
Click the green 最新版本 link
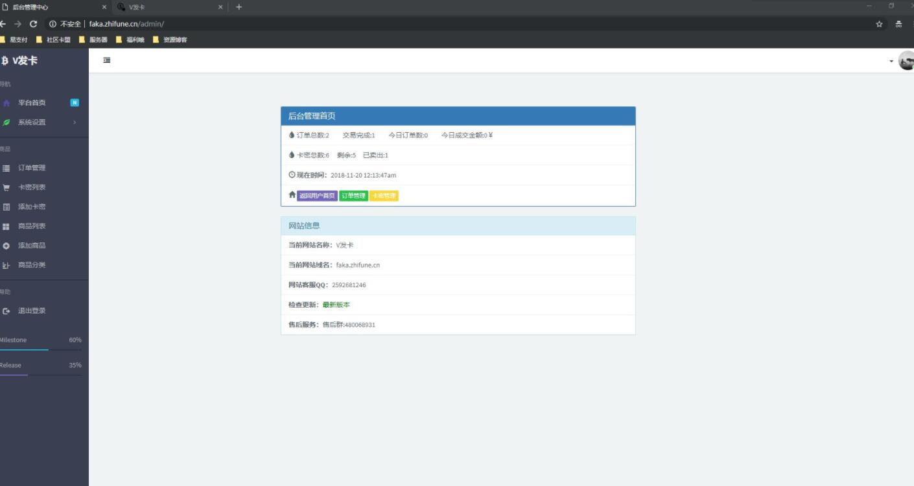click(x=336, y=305)
